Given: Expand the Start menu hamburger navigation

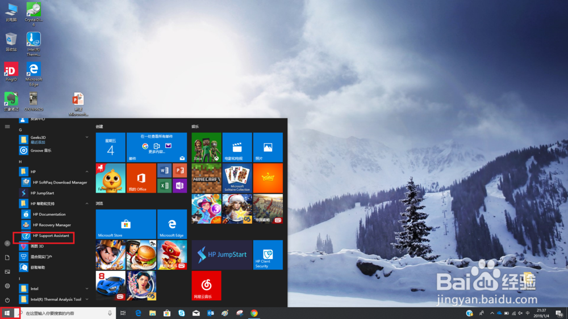Looking at the screenshot, I should pos(7,127).
